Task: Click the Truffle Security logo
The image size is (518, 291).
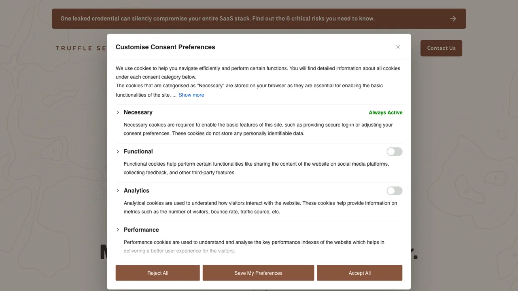Action: (x=81, y=48)
